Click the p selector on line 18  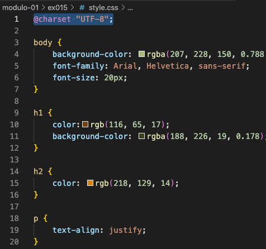pyautogui.click(x=36, y=218)
